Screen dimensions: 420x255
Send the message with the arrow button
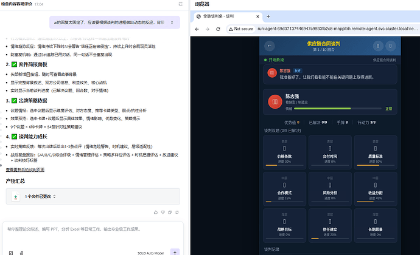[x=175, y=252]
